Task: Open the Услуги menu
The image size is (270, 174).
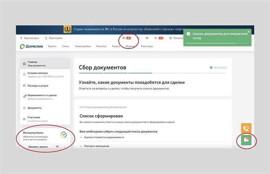Action: point(116,46)
